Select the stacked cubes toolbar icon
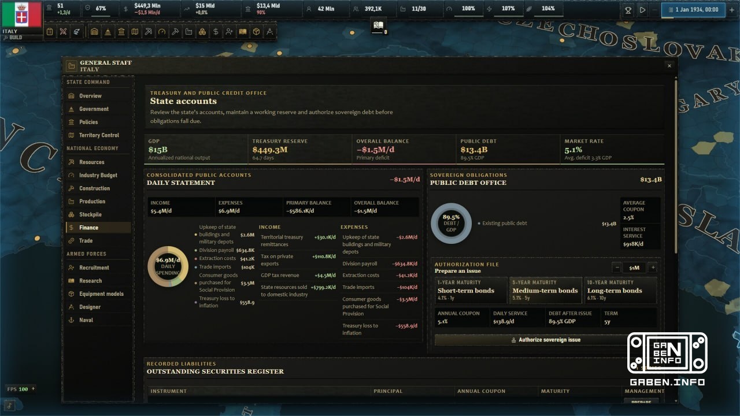740x416 pixels. coord(202,32)
